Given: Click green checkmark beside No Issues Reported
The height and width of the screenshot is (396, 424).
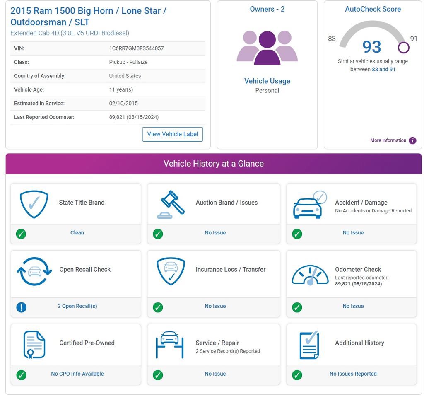Looking at the screenshot, I should [297, 375].
